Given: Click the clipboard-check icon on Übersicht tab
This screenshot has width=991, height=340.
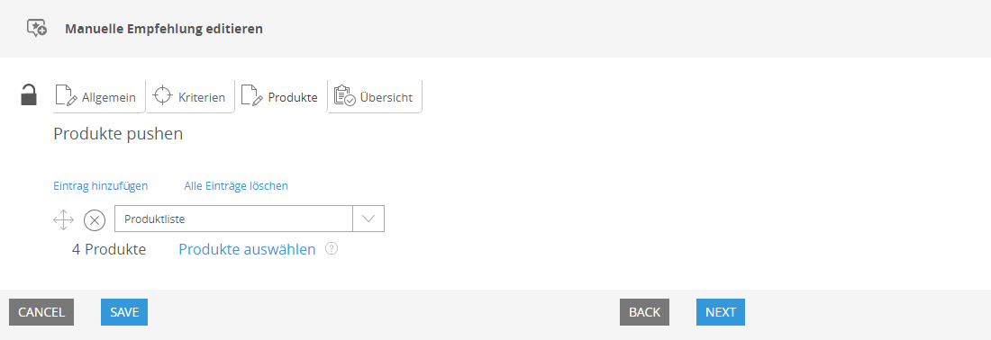Looking at the screenshot, I should (344, 96).
